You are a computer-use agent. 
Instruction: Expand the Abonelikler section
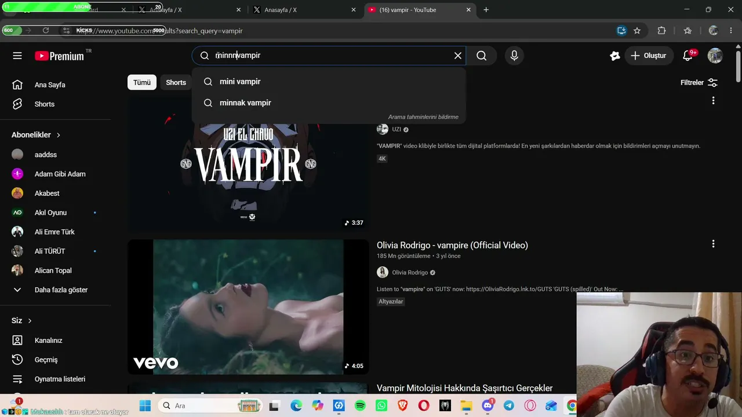(x=36, y=135)
